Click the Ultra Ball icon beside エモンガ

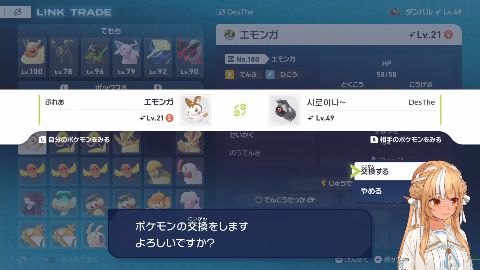pos(229,35)
